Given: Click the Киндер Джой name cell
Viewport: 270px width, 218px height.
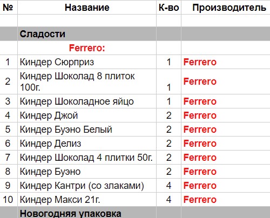Looking at the screenshot, I should [x=87, y=115].
